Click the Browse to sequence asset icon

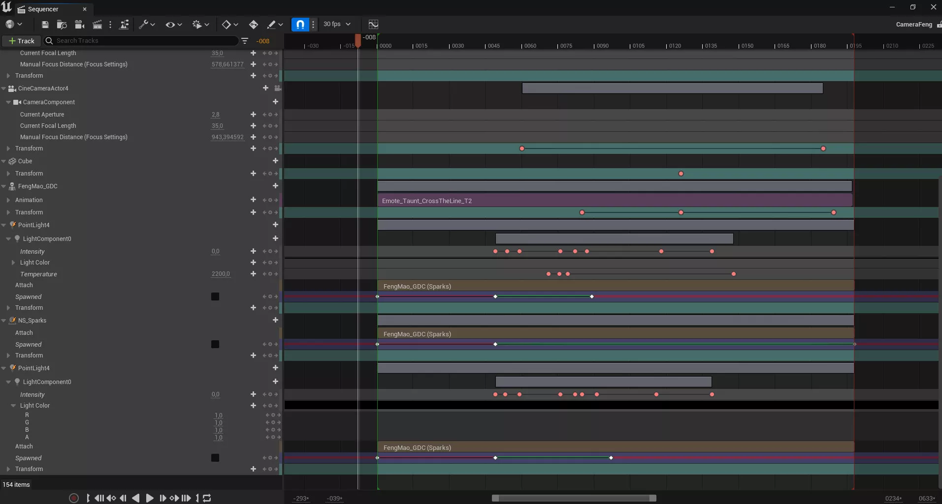62,25
